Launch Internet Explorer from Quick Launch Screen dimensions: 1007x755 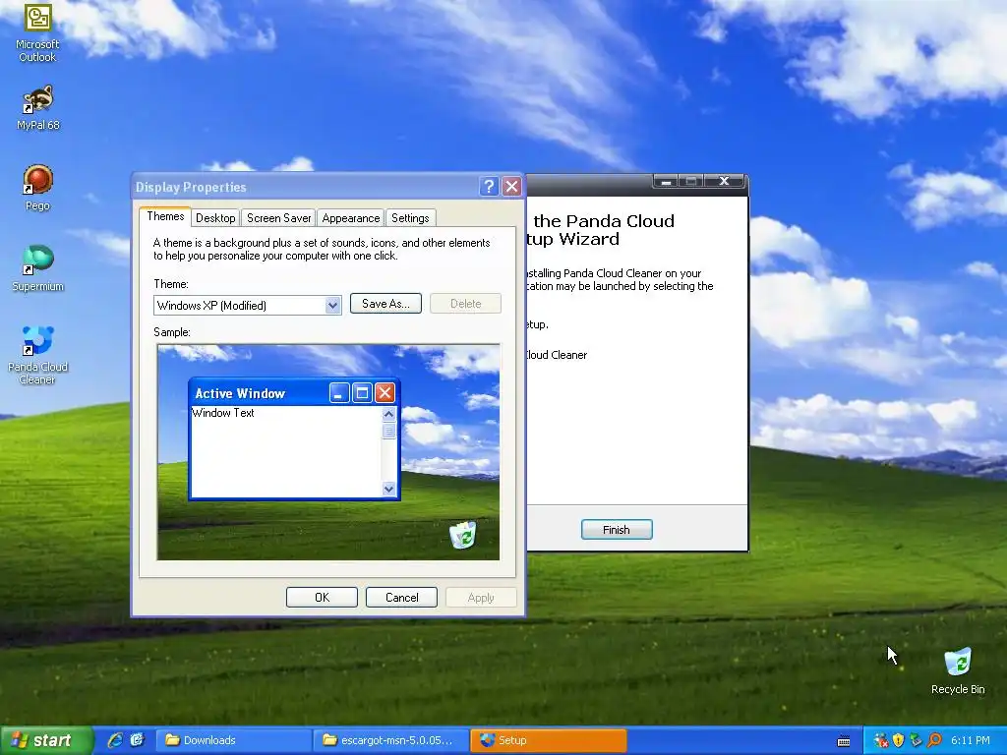[115, 740]
